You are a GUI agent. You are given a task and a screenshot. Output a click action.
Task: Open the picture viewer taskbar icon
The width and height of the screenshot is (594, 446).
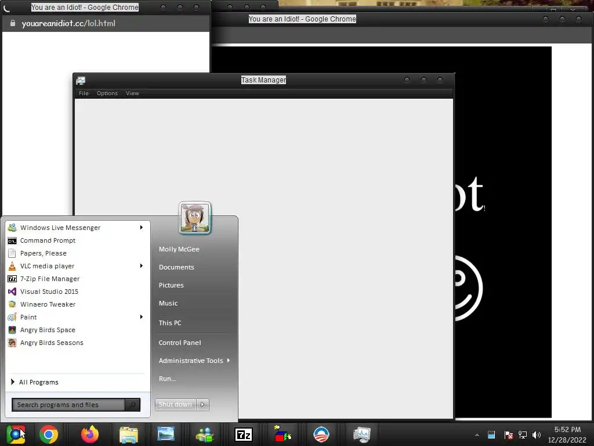tap(166, 434)
